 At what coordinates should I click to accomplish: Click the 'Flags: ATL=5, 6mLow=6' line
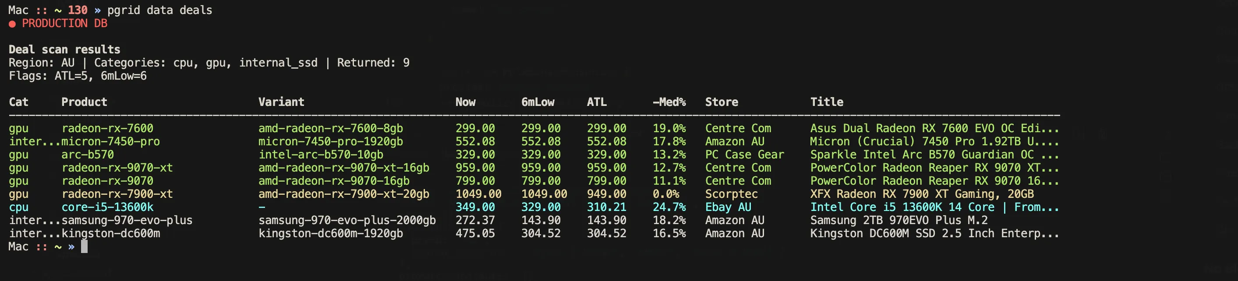78,76
